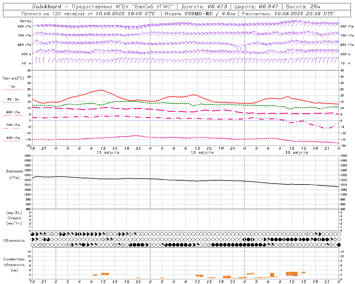Click the (мм/3ч.) precipitation unit label
This screenshot has width=355, height=284.
click(14, 213)
